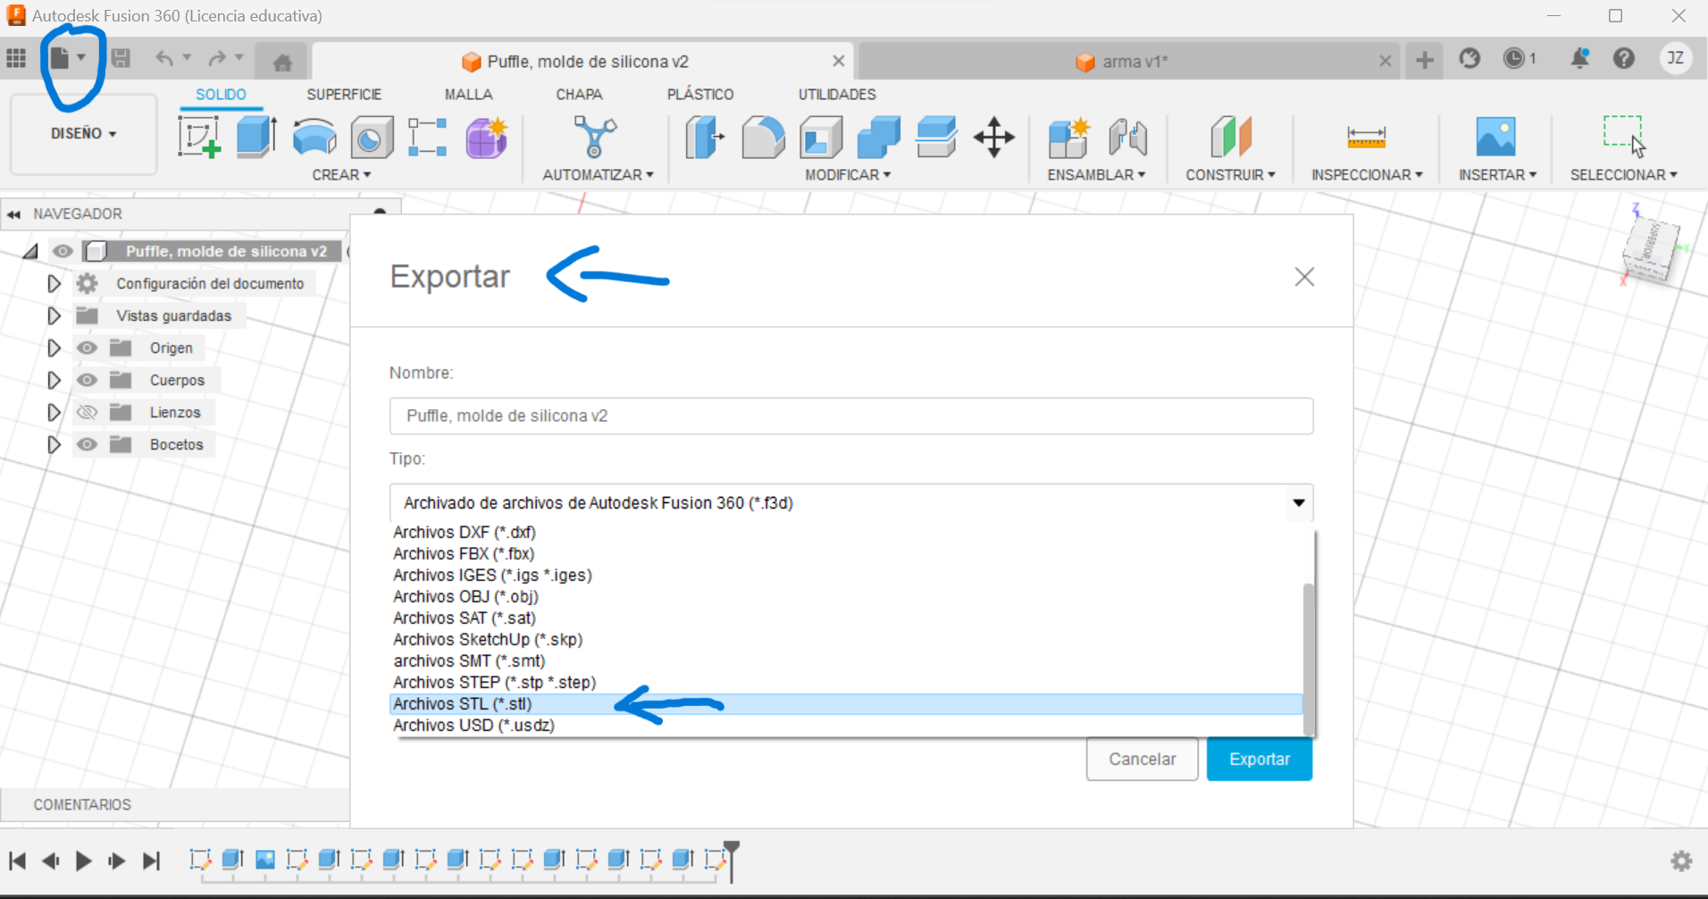Select the Move/Copy tool

pyautogui.click(x=994, y=138)
